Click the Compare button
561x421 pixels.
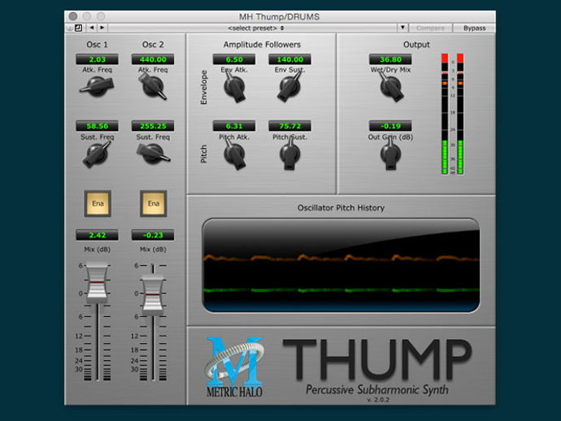(430, 28)
